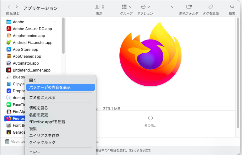Screen dimensions: 242x155
Task: Choose 情報を見る in context menu
Action: click(x=60, y=108)
